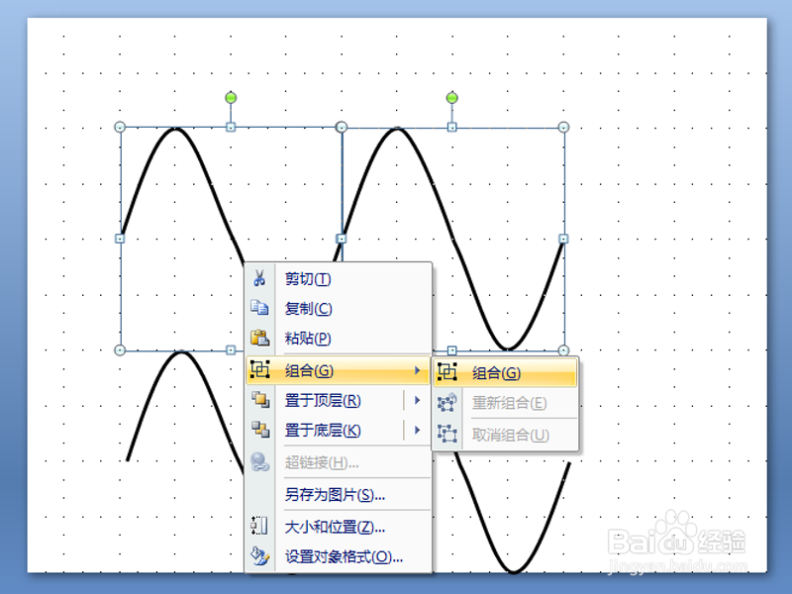Click the Paste clipboard icon
The height and width of the screenshot is (594, 792).
coord(259,338)
